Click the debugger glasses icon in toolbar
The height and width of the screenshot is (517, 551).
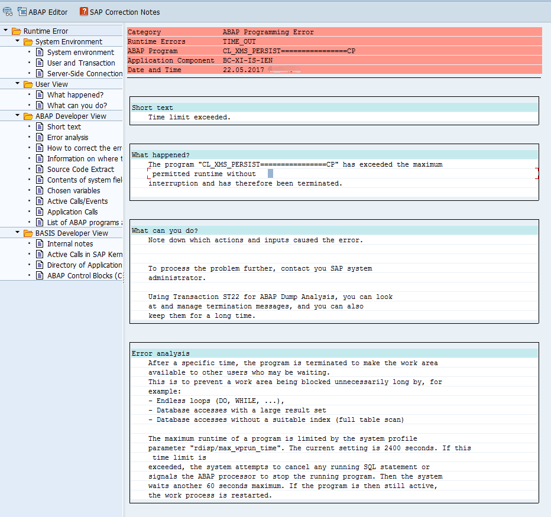pos(8,12)
